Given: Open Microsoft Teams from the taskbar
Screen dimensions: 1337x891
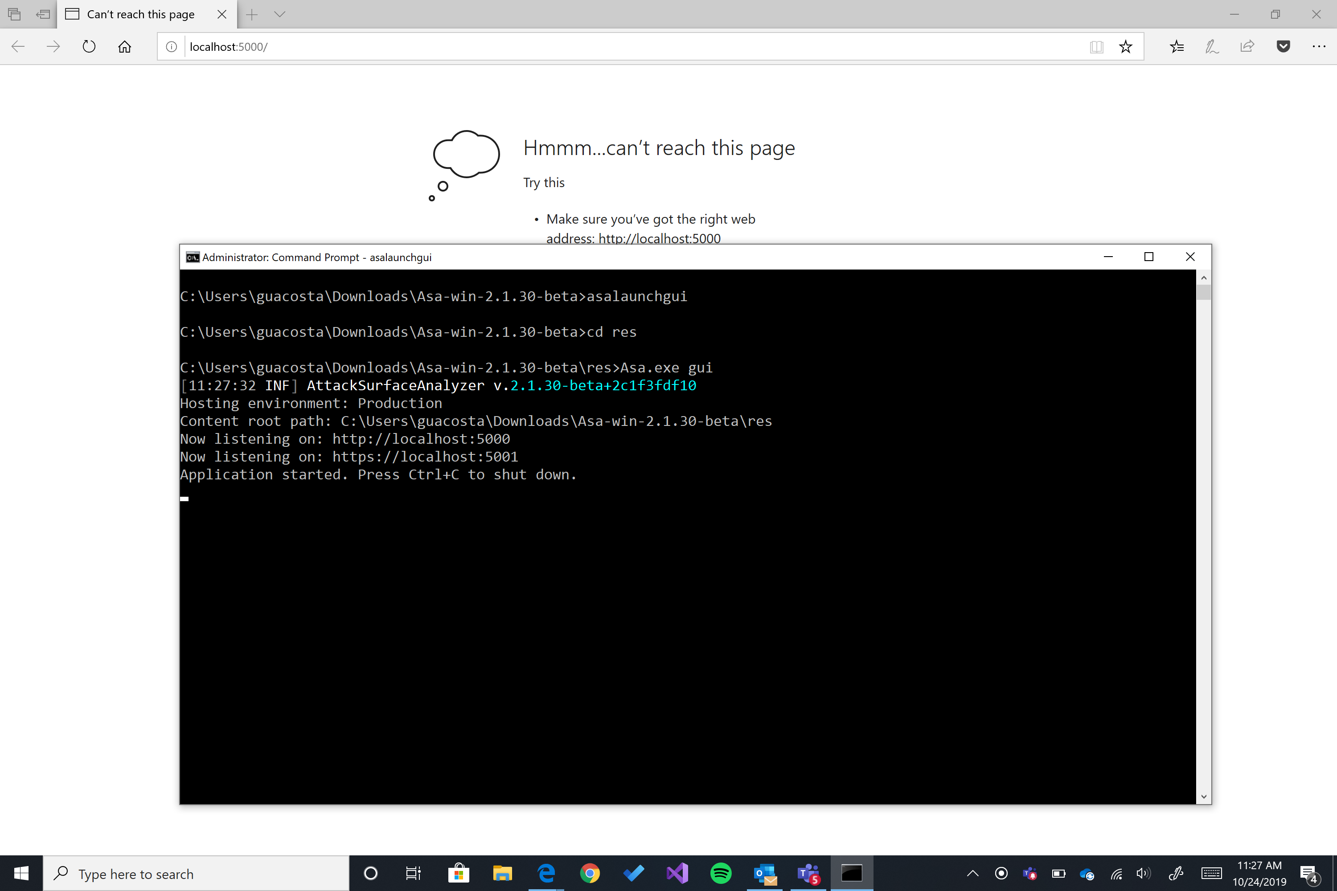Looking at the screenshot, I should pos(808,873).
